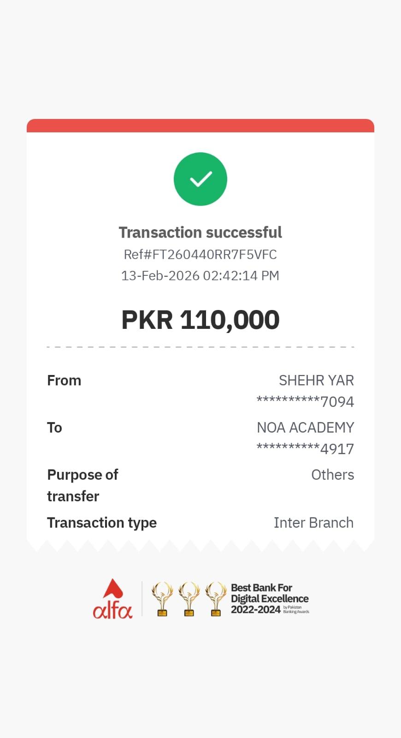Click the "Transaction successful" heading
The width and height of the screenshot is (401, 738).
(x=200, y=232)
